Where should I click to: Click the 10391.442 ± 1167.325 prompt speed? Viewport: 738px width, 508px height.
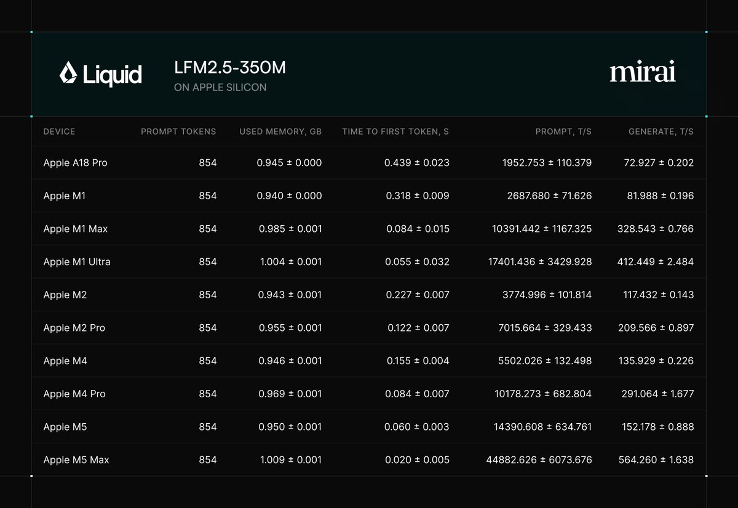coord(542,229)
